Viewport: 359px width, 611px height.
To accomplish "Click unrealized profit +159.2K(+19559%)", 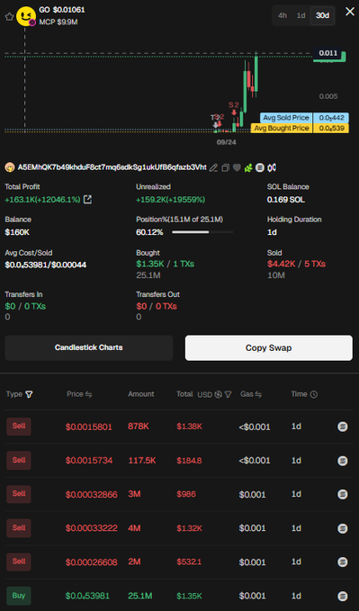I will (x=170, y=200).
